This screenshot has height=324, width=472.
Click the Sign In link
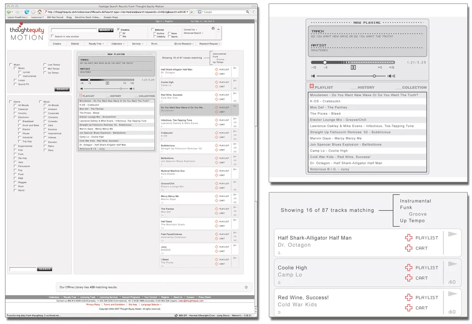[x=159, y=21]
